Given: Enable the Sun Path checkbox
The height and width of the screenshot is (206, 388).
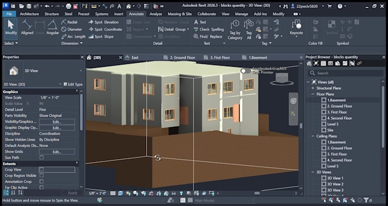Looking at the screenshot, I should click(x=42, y=157).
